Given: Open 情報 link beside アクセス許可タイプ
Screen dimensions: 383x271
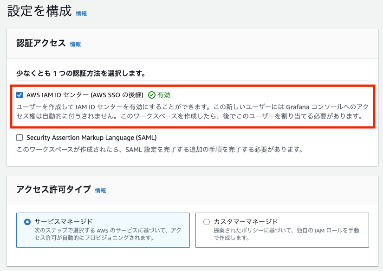Looking at the screenshot, I should click(x=100, y=190).
